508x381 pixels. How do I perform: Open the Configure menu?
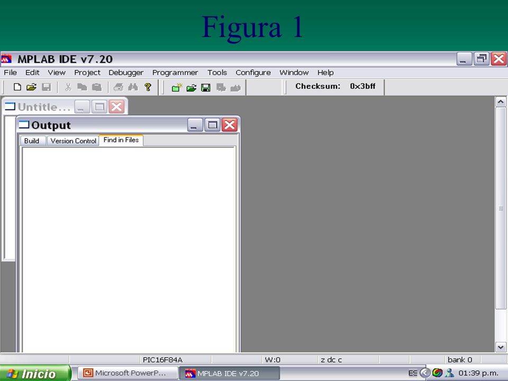tap(253, 72)
